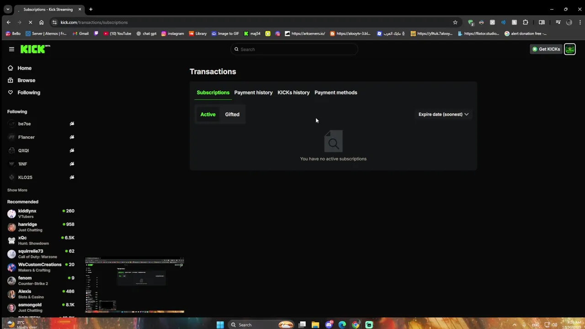Open Chrome extensions puzzle icon

click(x=525, y=22)
